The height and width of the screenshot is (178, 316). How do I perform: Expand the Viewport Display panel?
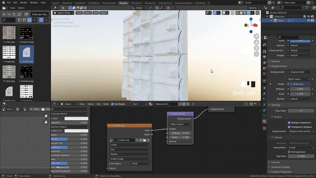(x=280, y=167)
